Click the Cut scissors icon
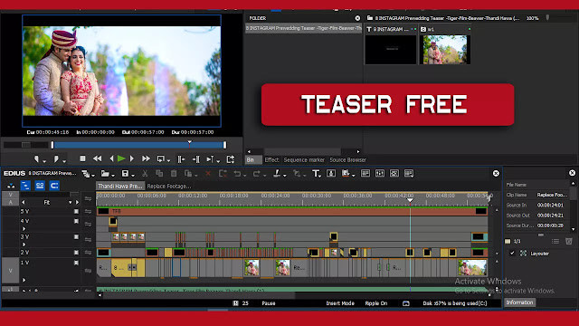 [x=145, y=173]
